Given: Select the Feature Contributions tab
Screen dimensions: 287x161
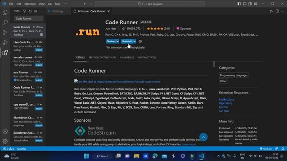Looking at the screenshot, I should [x=102, y=58].
